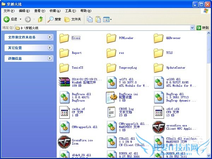
Task: Click the WinRAR archive file icon
Action: [x=64, y=82]
